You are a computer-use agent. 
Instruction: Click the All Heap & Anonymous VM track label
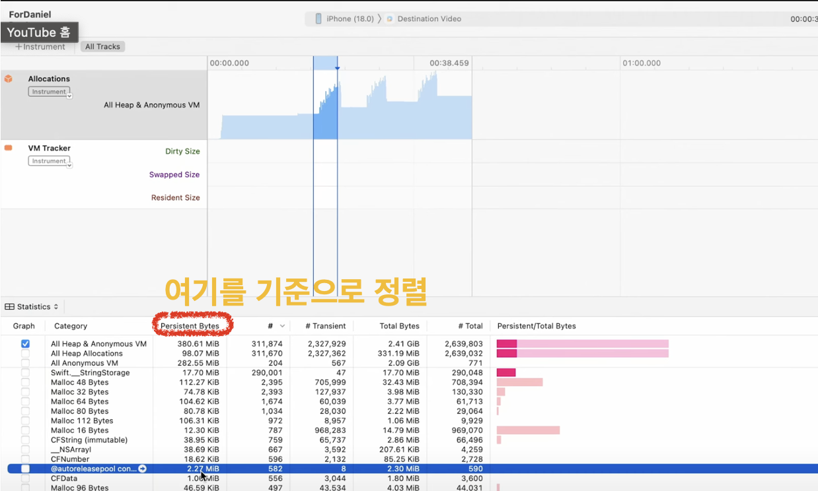(151, 105)
